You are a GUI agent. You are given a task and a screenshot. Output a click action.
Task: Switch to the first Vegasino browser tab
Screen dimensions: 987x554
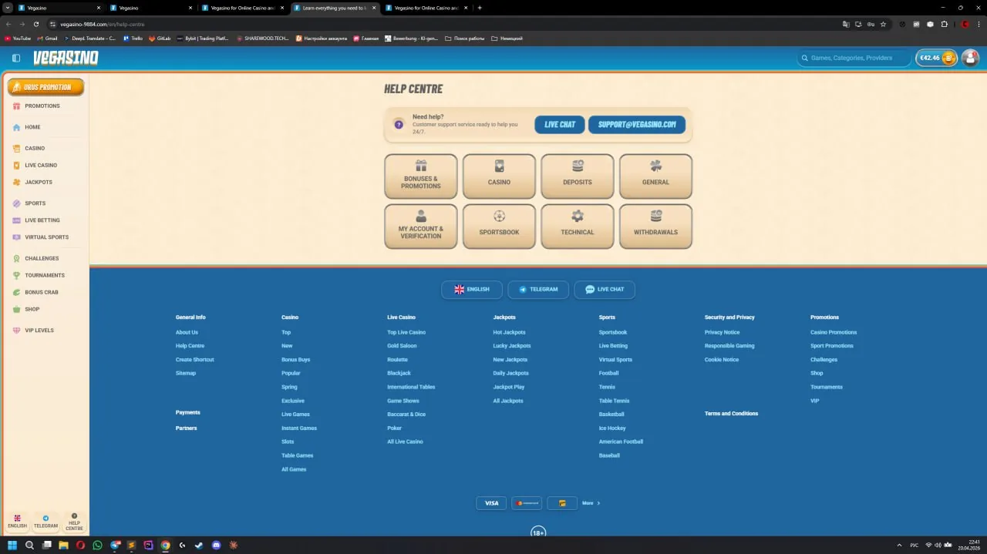(x=58, y=8)
